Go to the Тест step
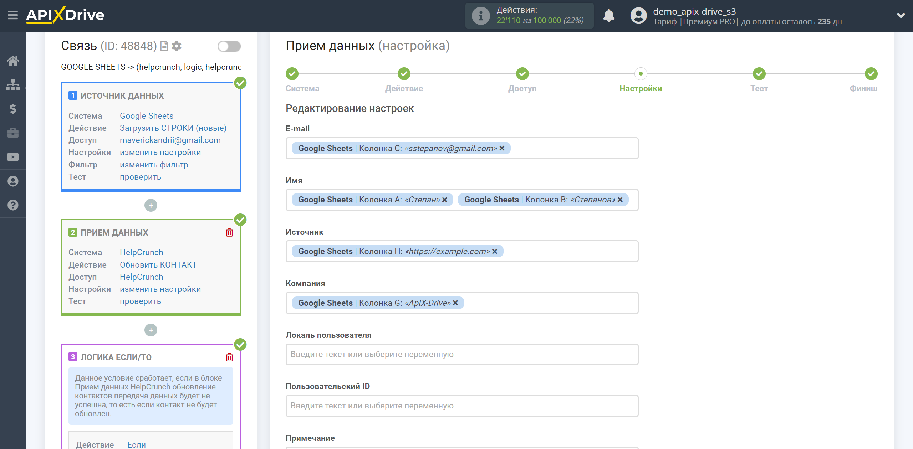Image resolution: width=913 pixels, height=449 pixels. pyautogui.click(x=759, y=74)
